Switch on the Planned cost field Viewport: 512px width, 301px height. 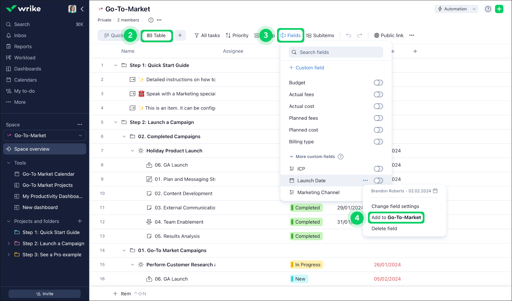point(378,130)
